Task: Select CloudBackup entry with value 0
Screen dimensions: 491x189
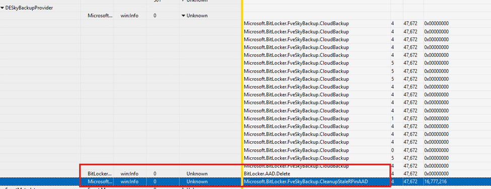Action: 296,150
